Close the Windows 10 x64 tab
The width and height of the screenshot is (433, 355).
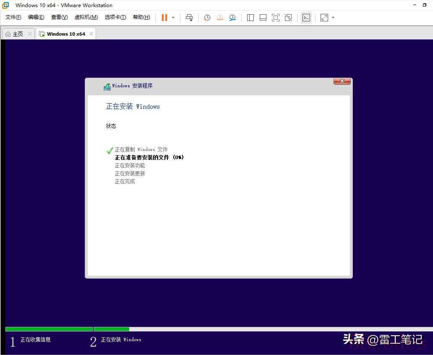pos(91,34)
